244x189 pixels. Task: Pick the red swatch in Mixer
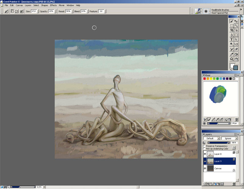205,79
